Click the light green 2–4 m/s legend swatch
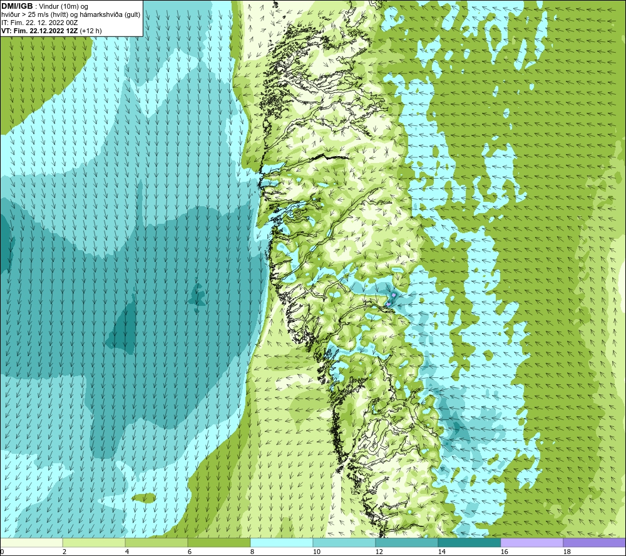 click(x=94, y=542)
